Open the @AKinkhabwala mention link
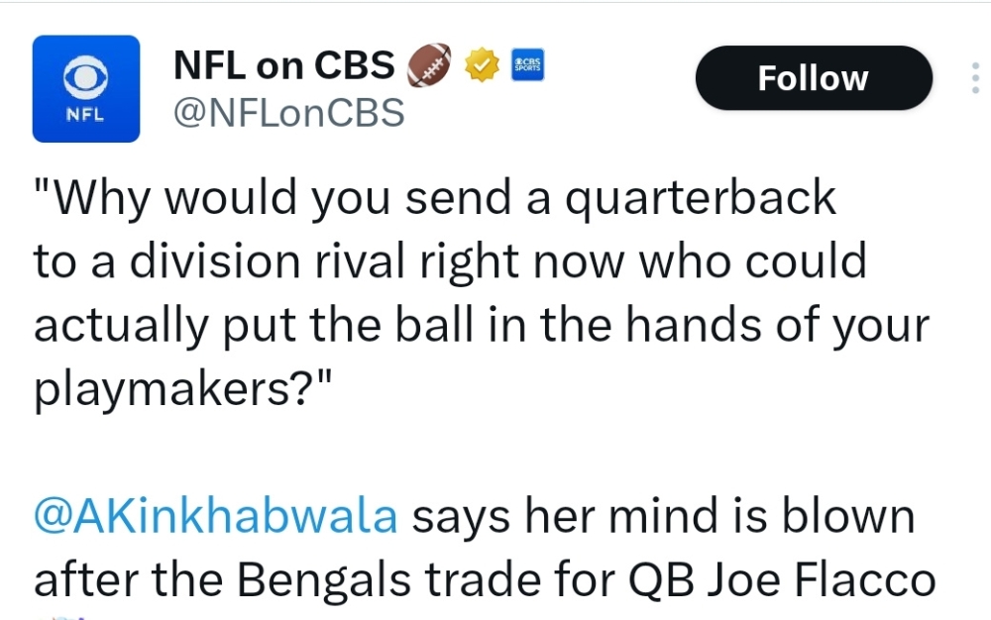The width and height of the screenshot is (991, 620). click(x=216, y=518)
